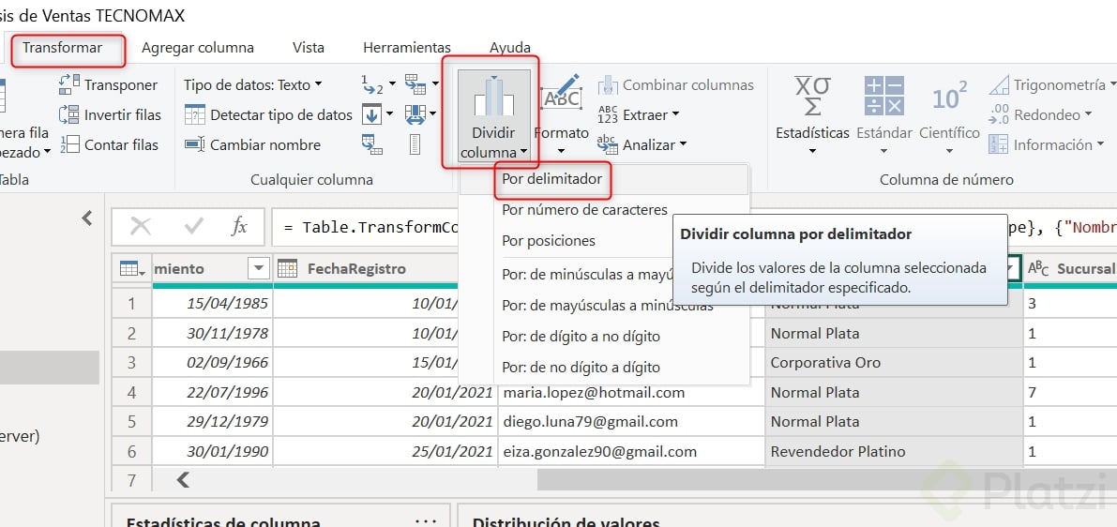Open the Dividir columna dropdown

[x=493, y=143]
